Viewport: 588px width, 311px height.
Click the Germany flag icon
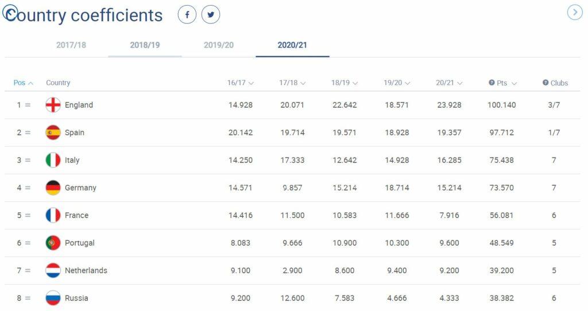pos(53,188)
